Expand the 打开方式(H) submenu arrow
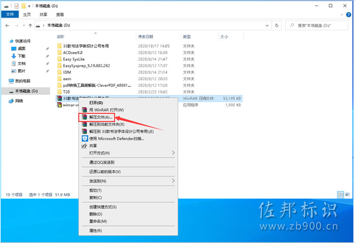This screenshot has width=355, height=243. 173,153
